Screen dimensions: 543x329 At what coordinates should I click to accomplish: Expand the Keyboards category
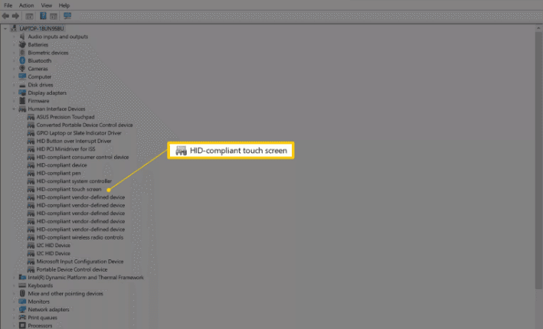click(x=14, y=285)
